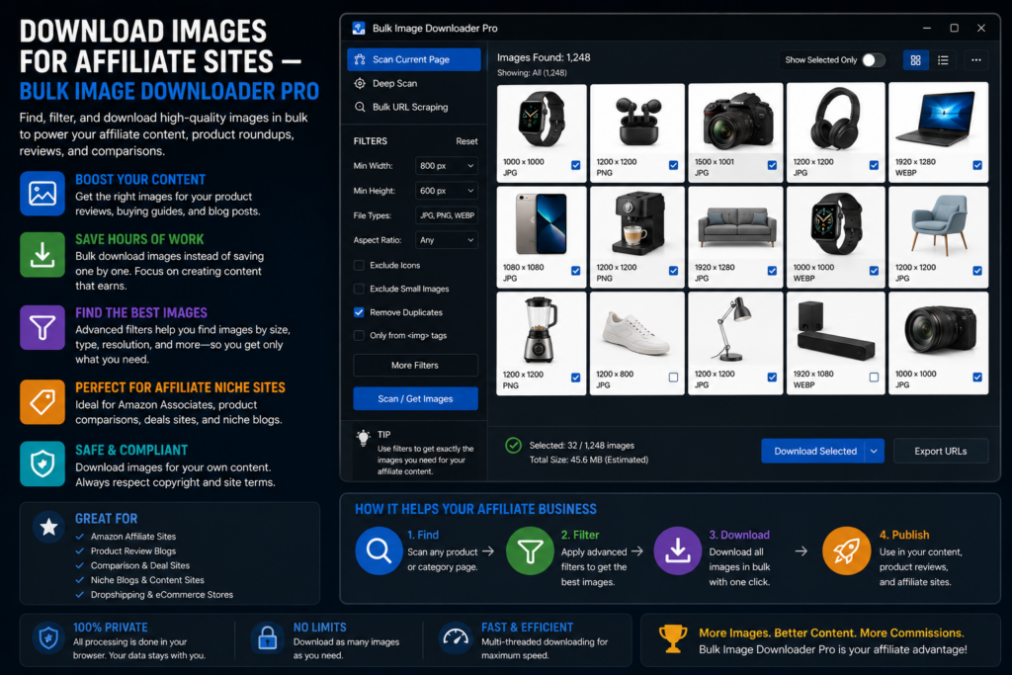Click the Images Found: 1,248 text
1012x675 pixels.
pyautogui.click(x=544, y=57)
